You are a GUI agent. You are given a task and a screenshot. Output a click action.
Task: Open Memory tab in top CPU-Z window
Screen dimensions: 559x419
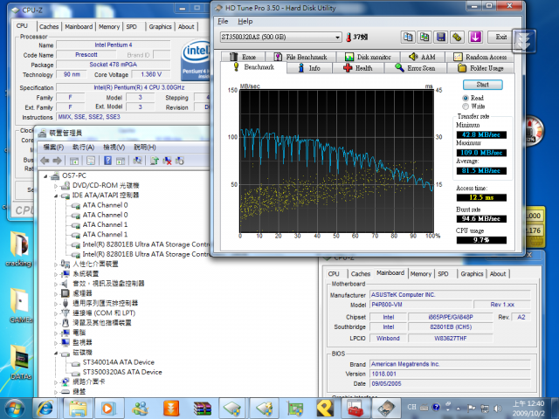coord(109,27)
